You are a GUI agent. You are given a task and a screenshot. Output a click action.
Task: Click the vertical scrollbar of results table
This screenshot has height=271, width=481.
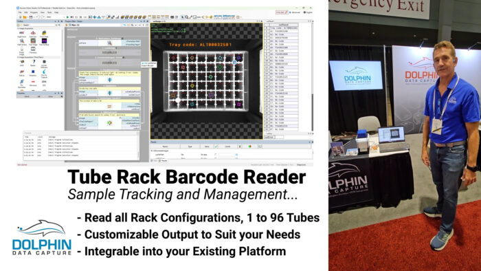coord(313,77)
